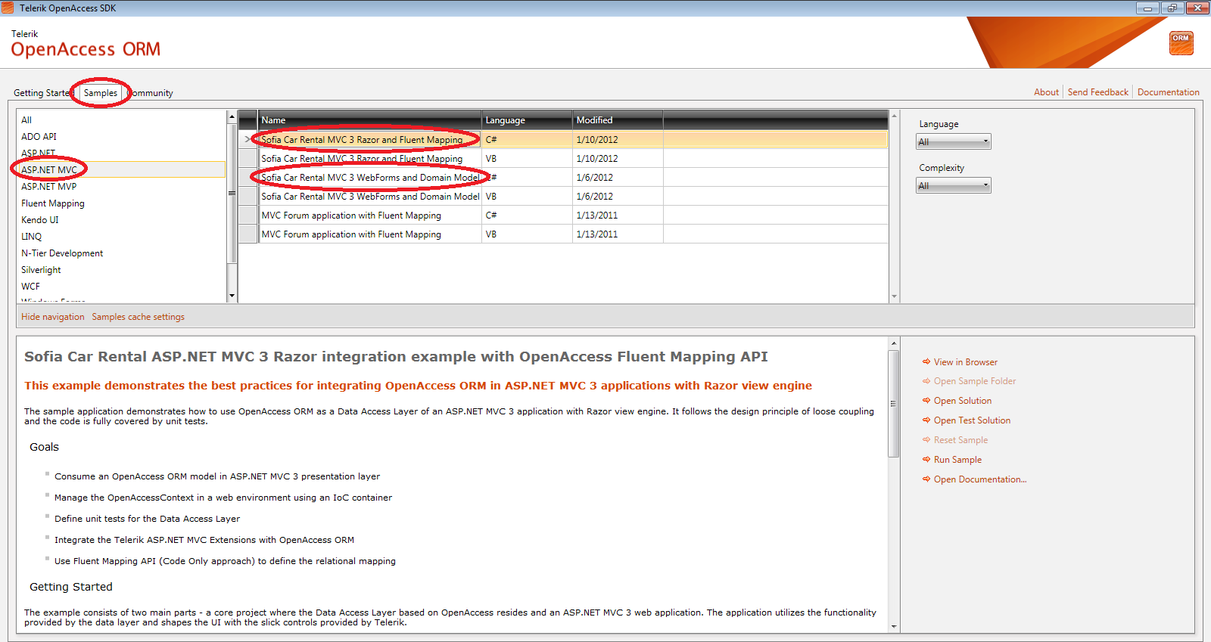Select the VB MVC Forum application sample
1211x642 pixels.
click(563, 234)
